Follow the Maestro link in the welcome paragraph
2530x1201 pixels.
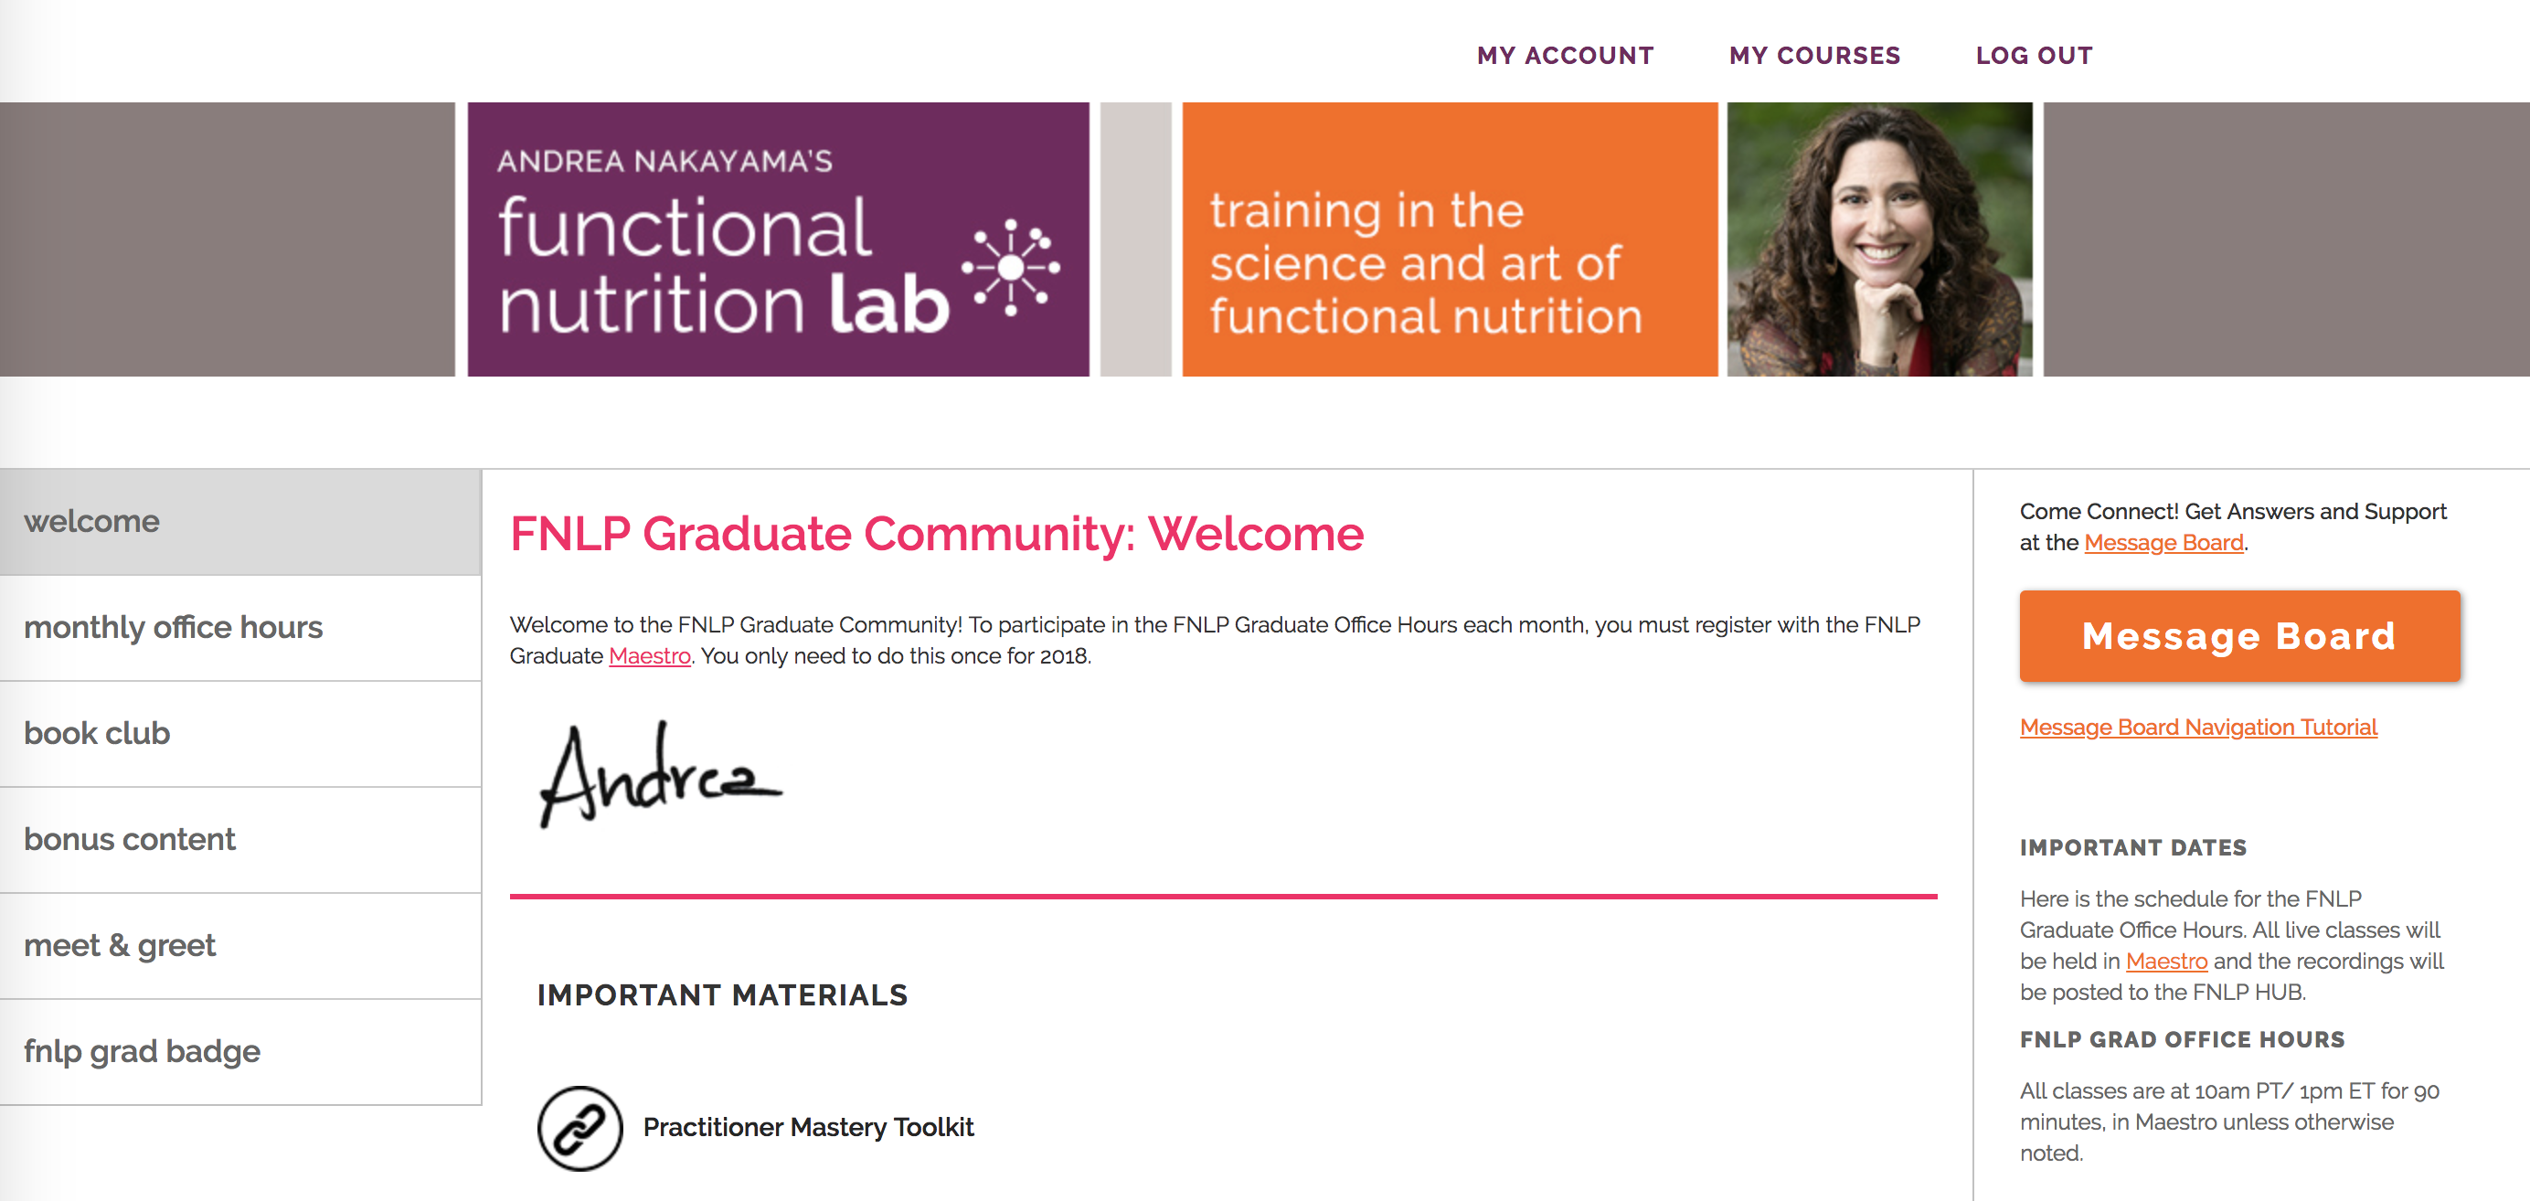(x=649, y=656)
